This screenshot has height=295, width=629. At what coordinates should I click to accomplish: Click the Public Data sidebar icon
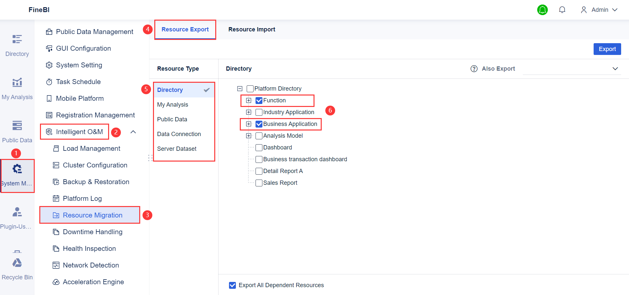(17, 126)
